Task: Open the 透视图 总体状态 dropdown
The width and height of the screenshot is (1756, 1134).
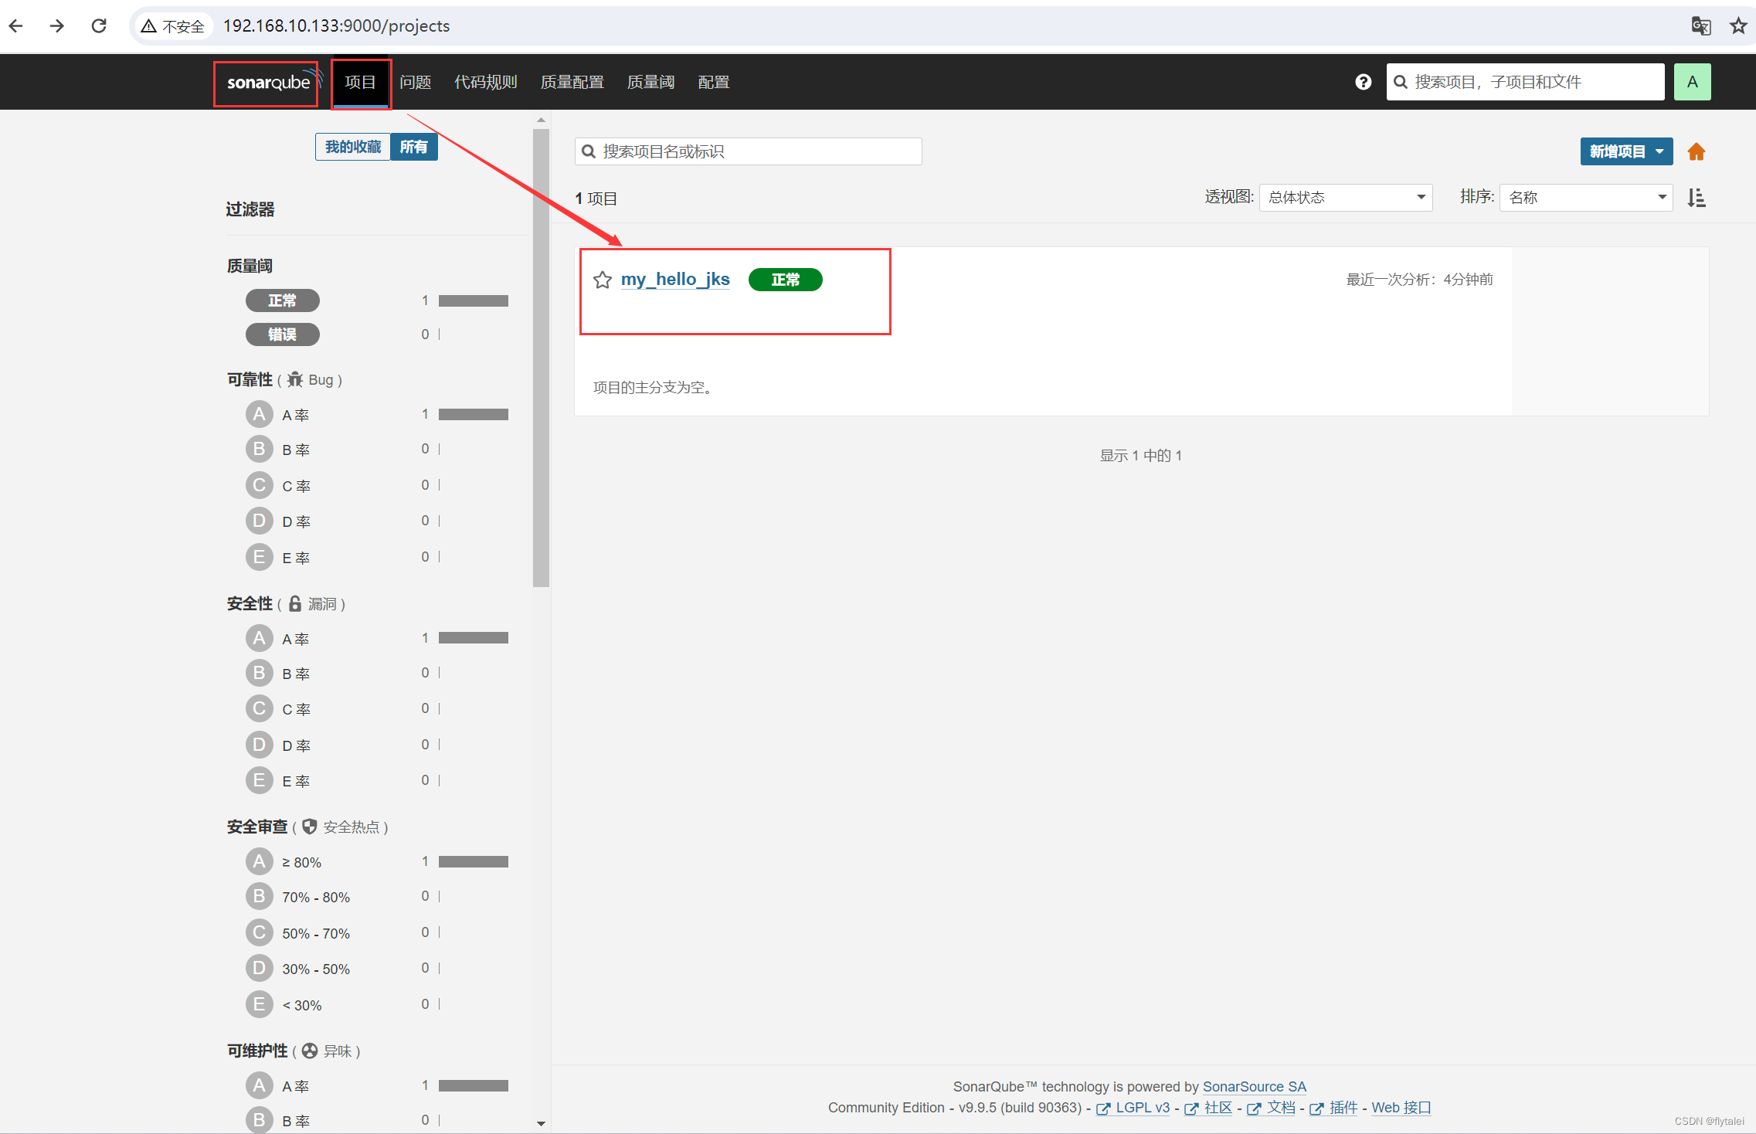Action: pyautogui.click(x=1346, y=198)
